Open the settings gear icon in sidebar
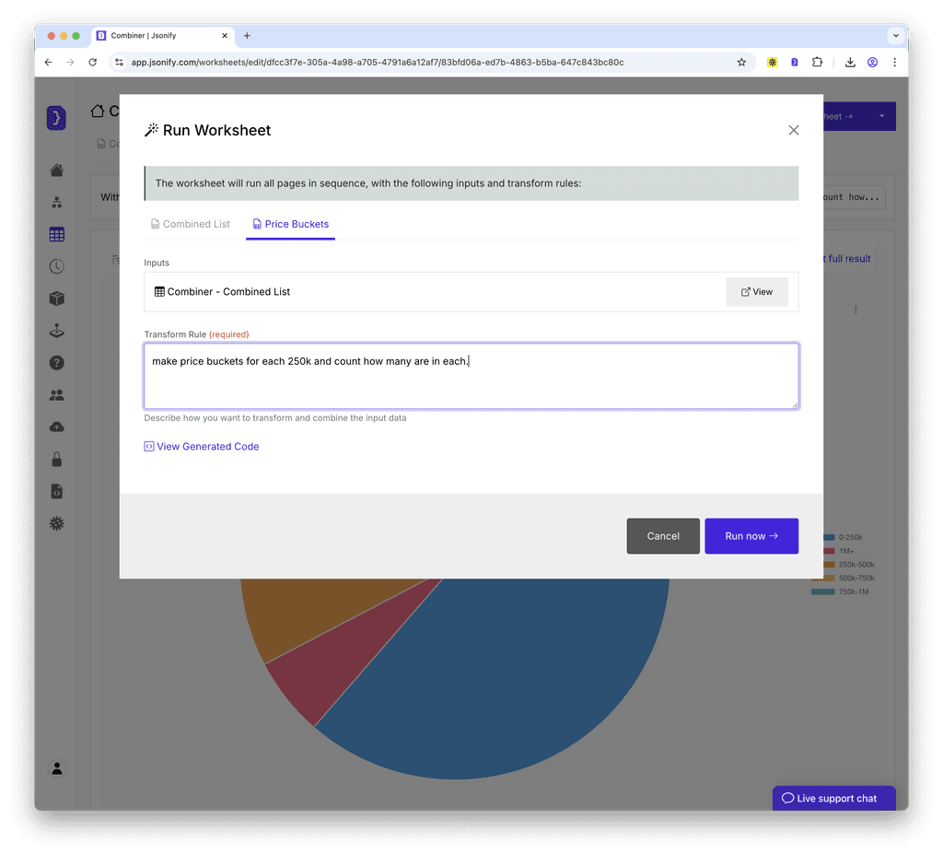The image size is (943, 856). 56,523
